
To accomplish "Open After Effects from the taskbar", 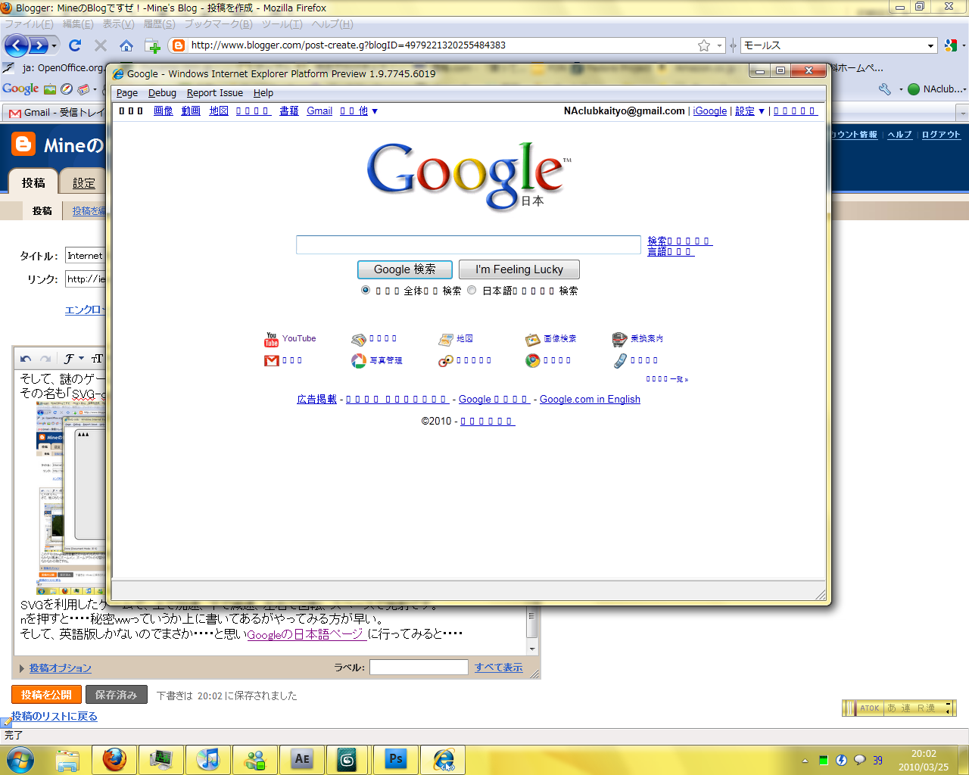I will pyautogui.click(x=302, y=759).
